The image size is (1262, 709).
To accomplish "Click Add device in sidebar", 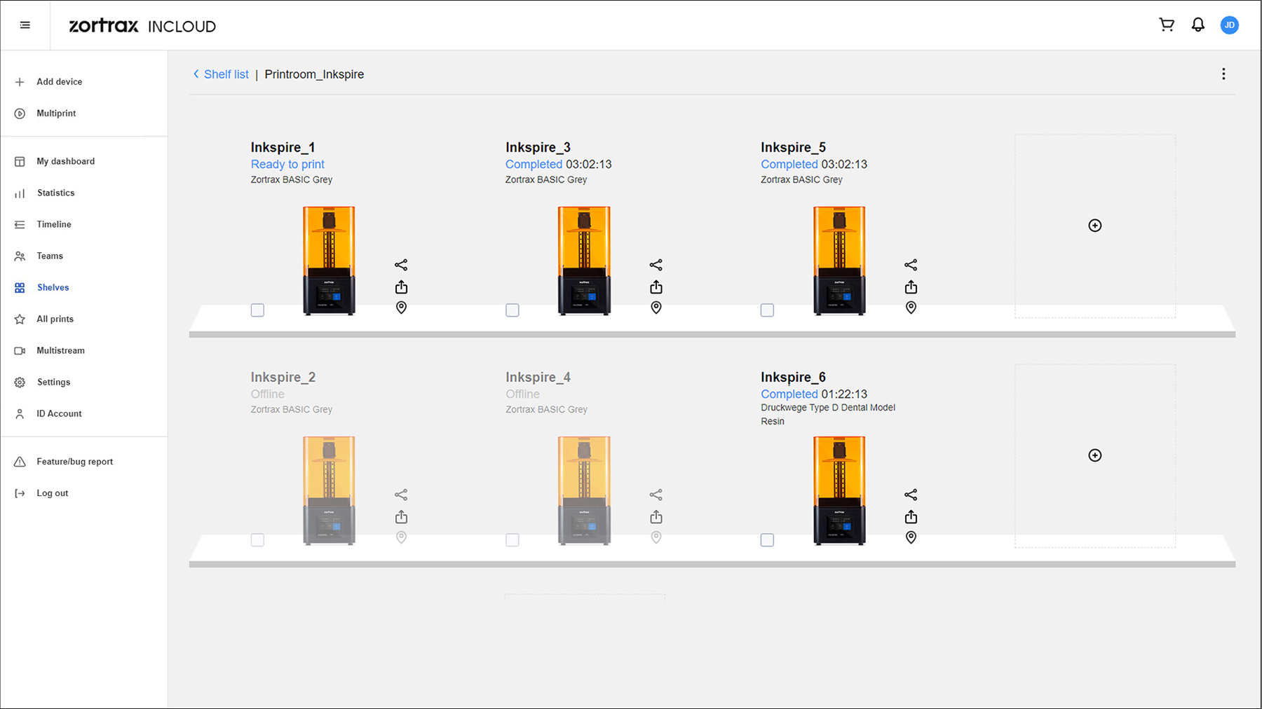I will point(59,82).
